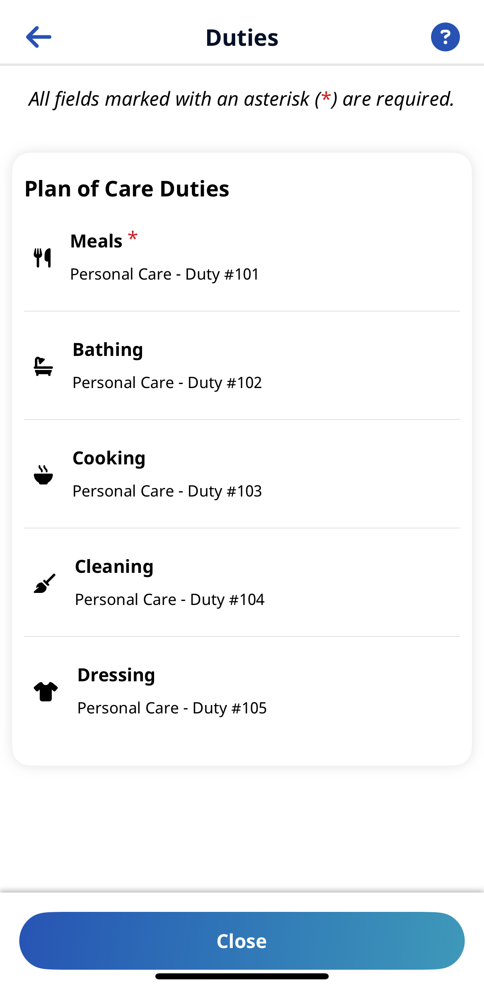Click the Meals fork and knife icon

pyautogui.click(x=43, y=258)
